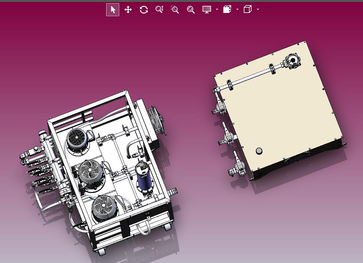This screenshot has height=263, width=363.
Task: Click the monitor display style icon
Action: (x=207, y=10)
